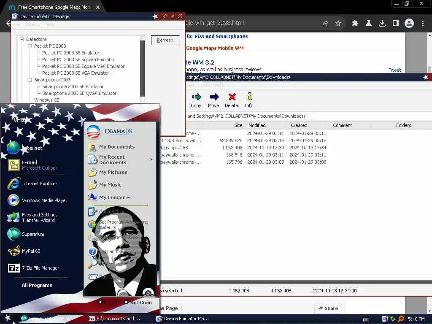
Task: Collapse the Pocket PC 2003 node
Action: [30, 46]
